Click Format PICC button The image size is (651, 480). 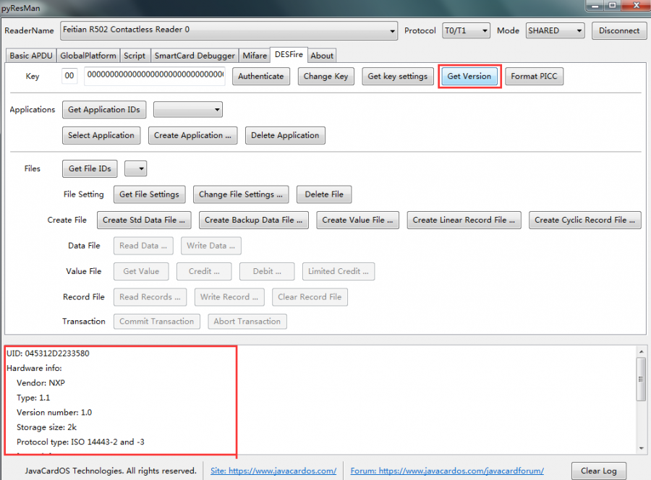tap(534, 76)
